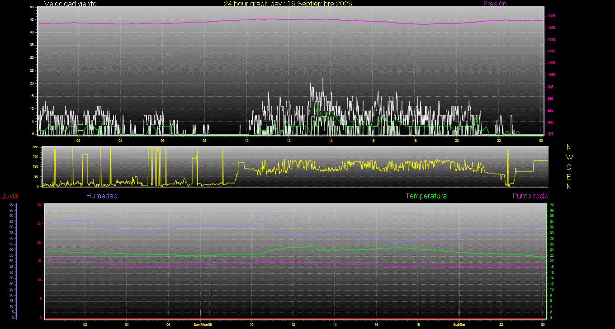Click the tallest white wind speed spike
The image size is (615, 329).
point(323,79)
